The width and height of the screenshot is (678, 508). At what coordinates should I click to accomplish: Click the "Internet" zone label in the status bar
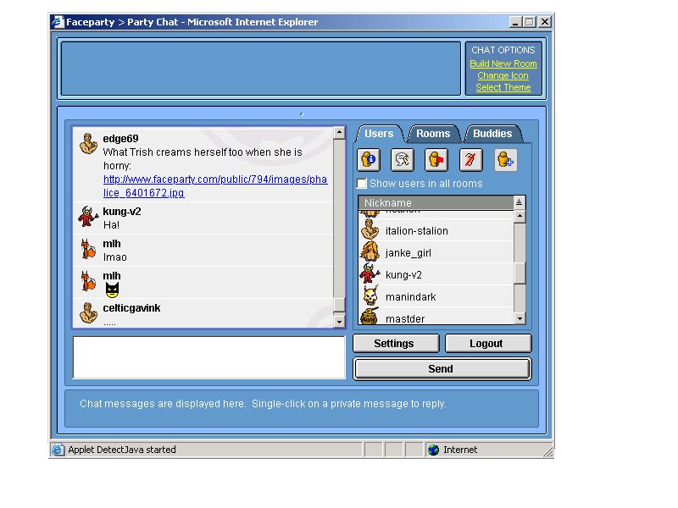(460, 450)
